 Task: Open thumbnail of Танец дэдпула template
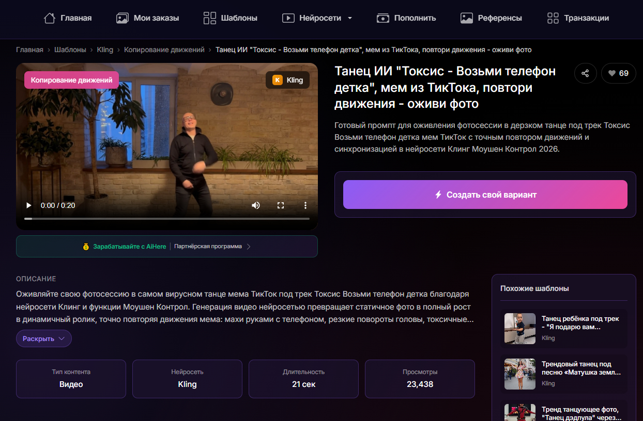520,412
